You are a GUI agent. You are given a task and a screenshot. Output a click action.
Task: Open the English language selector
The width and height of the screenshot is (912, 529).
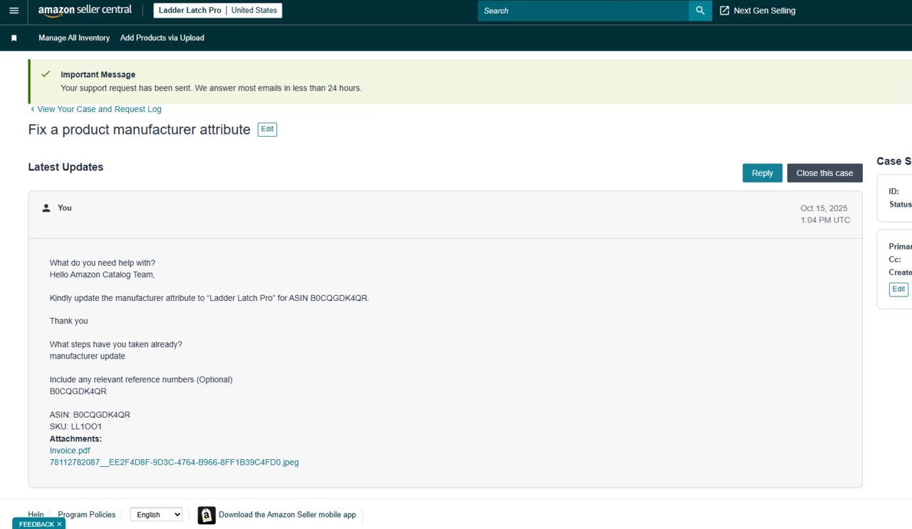coord(156,514)
